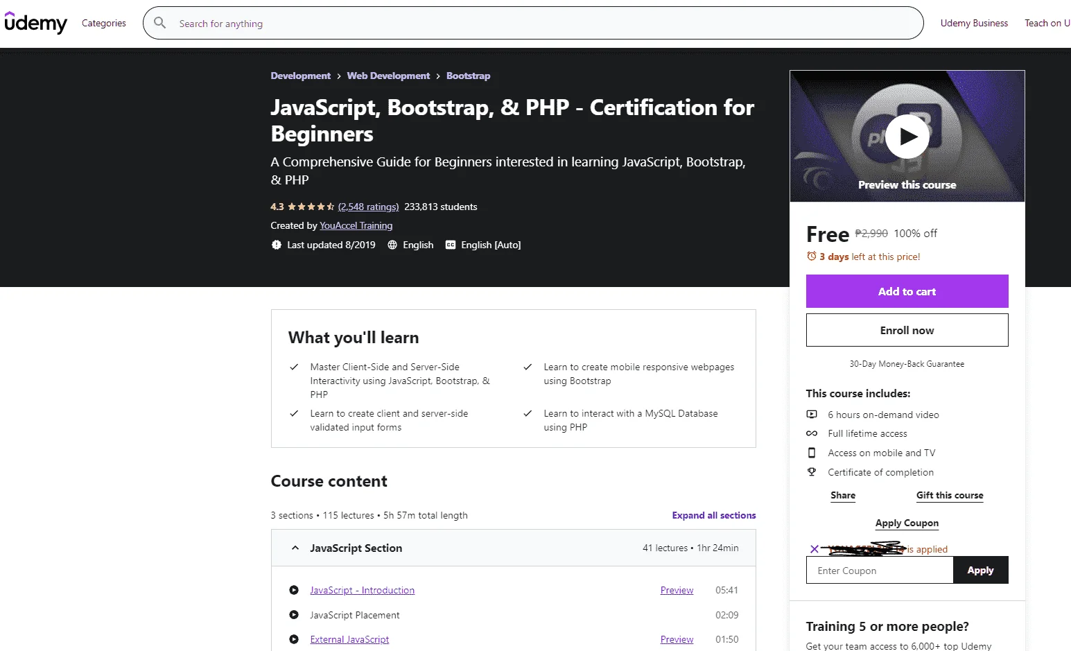Open Udemy Business page
The image size is (1071, 651).
pos(974,23)
